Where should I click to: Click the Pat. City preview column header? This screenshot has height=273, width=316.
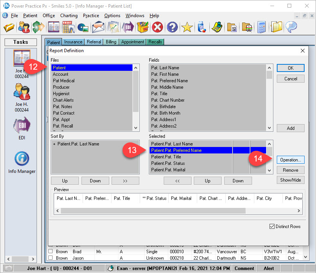[x=268, y=198]
